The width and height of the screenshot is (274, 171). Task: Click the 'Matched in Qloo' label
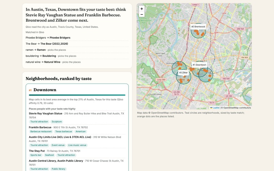click(x=35, y=32)
